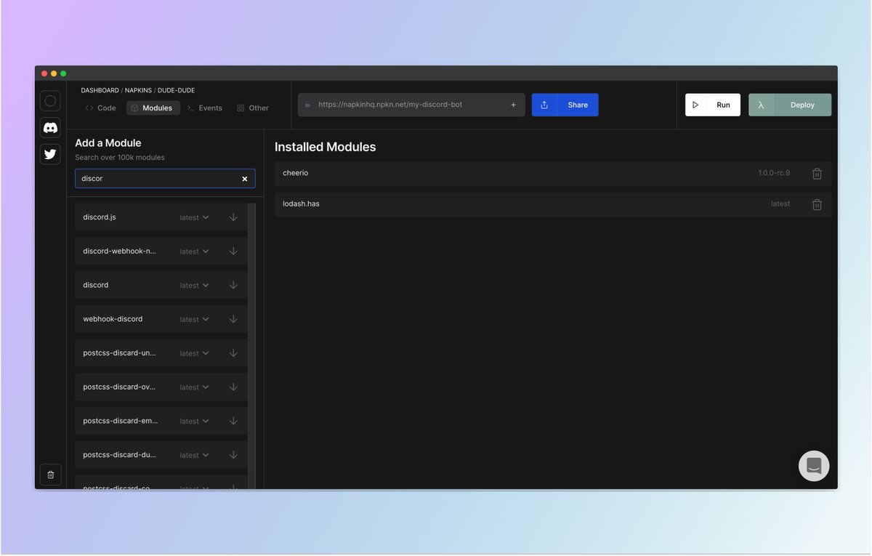Install webhook-discord using the download arrow
This screenshot has width=872, height=556.
233,318
